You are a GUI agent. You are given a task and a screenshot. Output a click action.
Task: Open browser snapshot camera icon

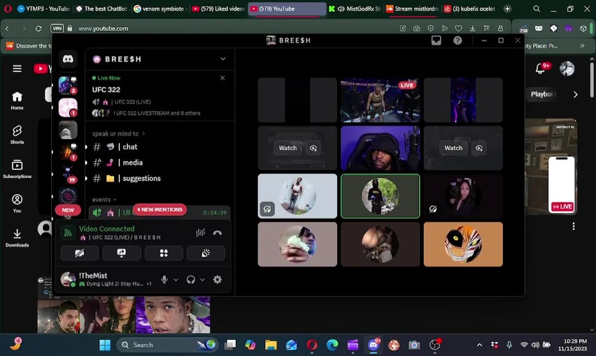tap(417, 29)
